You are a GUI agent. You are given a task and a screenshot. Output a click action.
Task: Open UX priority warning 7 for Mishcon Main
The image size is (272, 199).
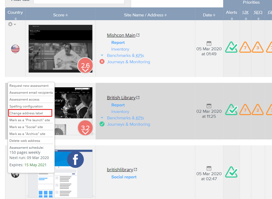pos(245,47)
